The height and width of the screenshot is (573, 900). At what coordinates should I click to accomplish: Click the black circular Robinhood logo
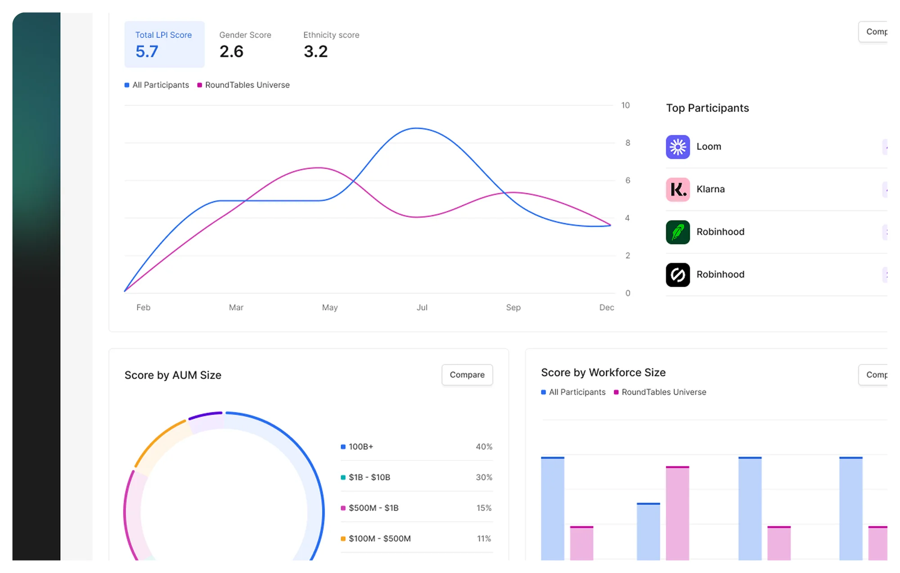[x=678, y=275]
